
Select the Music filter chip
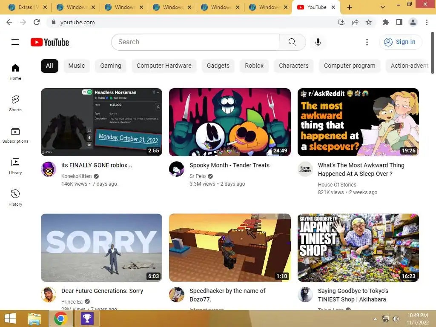tap(77, 66)
